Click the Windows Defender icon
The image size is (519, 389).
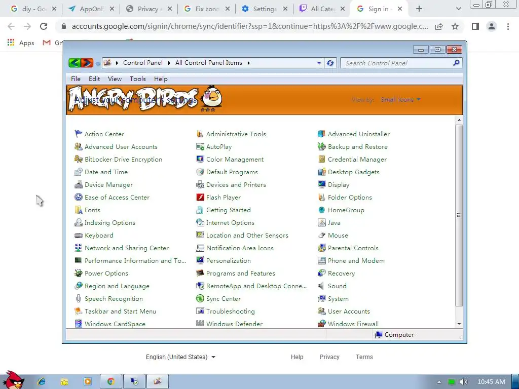point(200,324)
